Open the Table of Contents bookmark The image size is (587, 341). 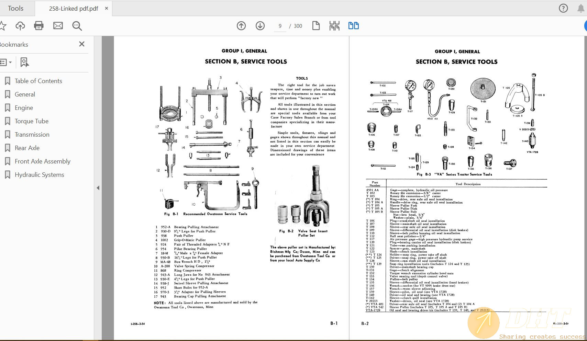pyautogui.click(x=38, y=81)
